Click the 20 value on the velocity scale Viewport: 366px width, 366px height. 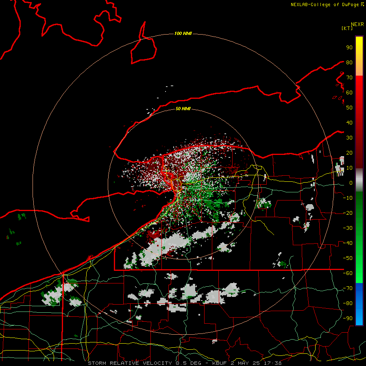[349, 153]
